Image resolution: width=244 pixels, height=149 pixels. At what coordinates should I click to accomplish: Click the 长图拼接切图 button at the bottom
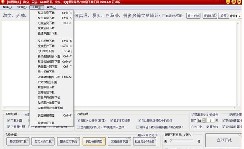94,141
